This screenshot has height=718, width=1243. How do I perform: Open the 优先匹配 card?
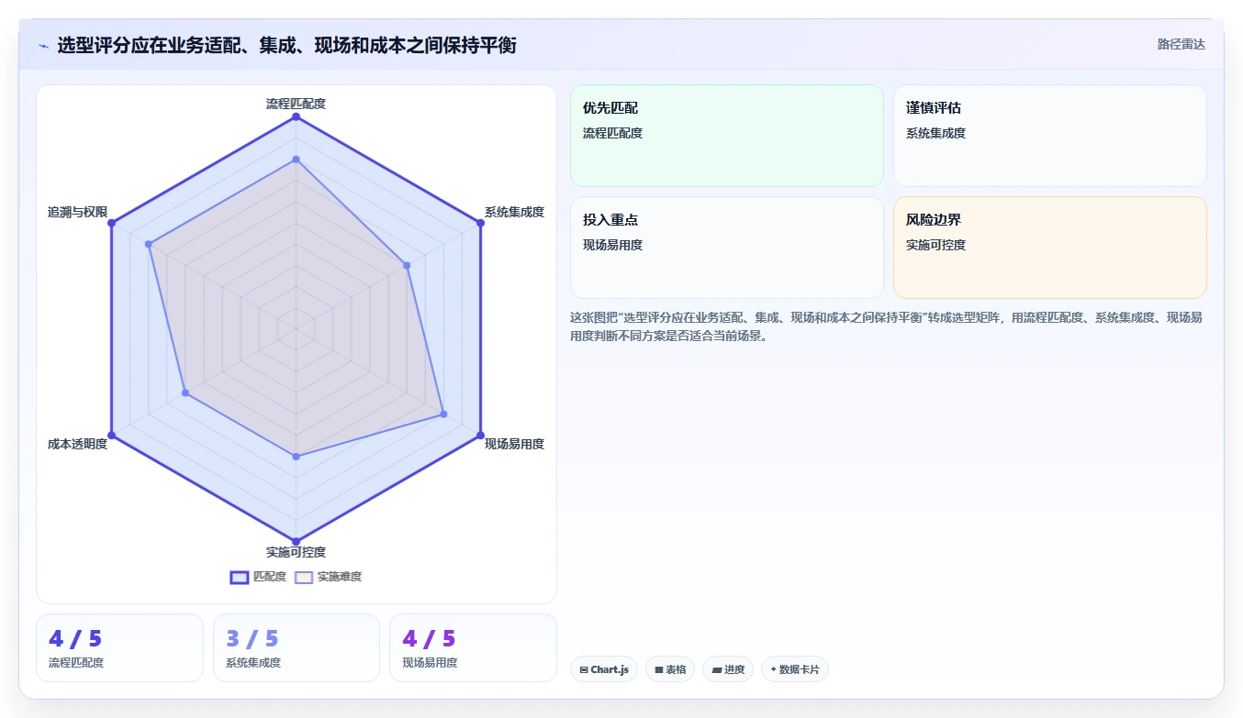(x=727, y=136)
